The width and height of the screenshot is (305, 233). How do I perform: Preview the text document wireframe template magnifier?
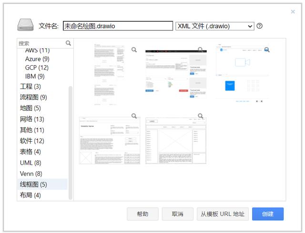pos(134,49)
